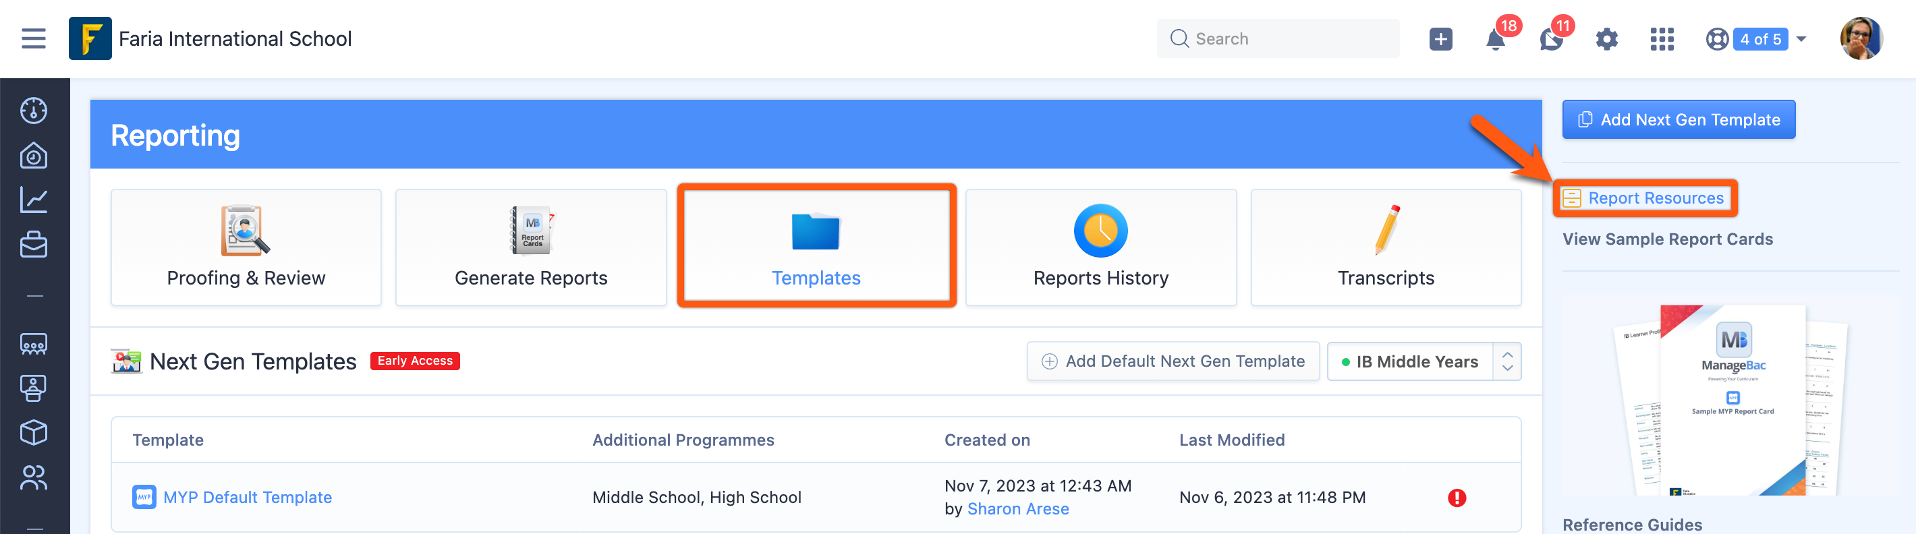The height and width of the screenshot is (534, 1916).
Task: Open the Generate Reports tab
Action: (531, 247)
